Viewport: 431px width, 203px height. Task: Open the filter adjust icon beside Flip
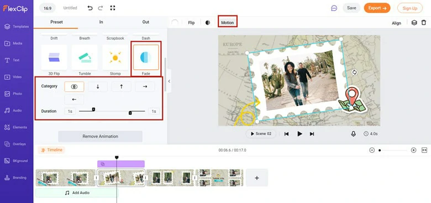[208, 23]
